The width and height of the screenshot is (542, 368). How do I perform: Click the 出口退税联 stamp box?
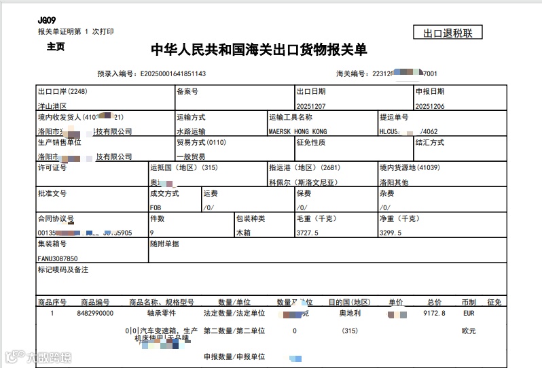point(448,33)
